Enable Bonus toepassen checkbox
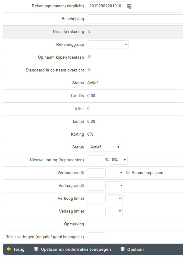The width and height of the screenshot is (183, 259). pyautogui.click(x=128, y=173)
